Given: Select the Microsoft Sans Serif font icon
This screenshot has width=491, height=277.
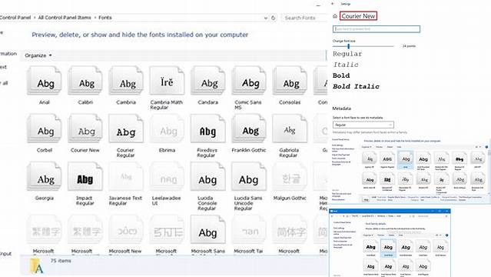Looking at the screenshot, I should 208,229.
